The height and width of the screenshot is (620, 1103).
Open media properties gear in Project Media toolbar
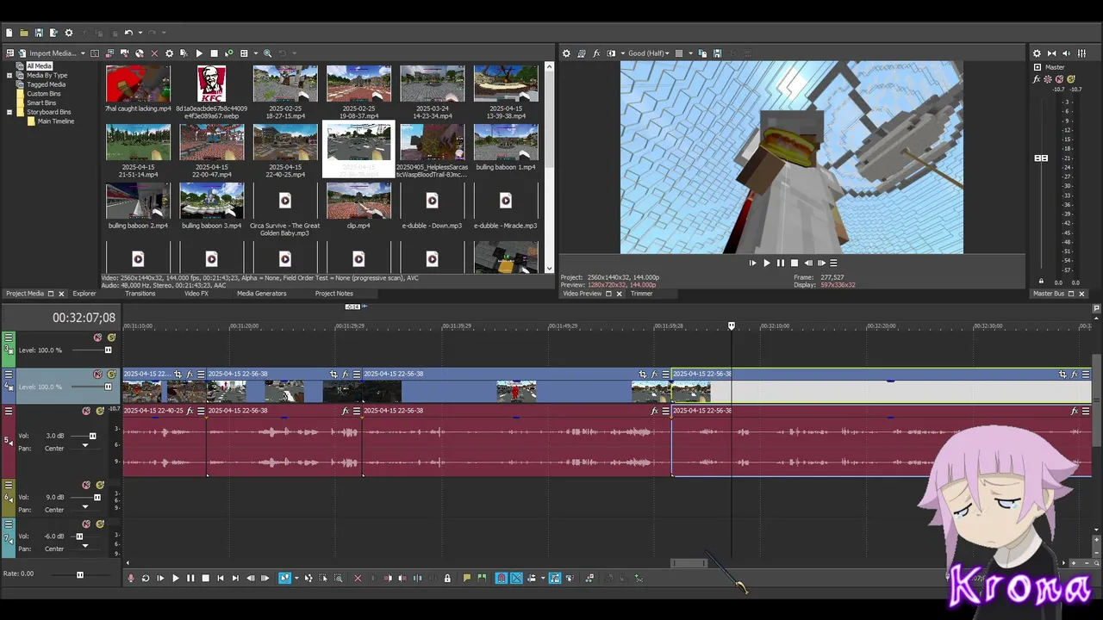[169, 53]
